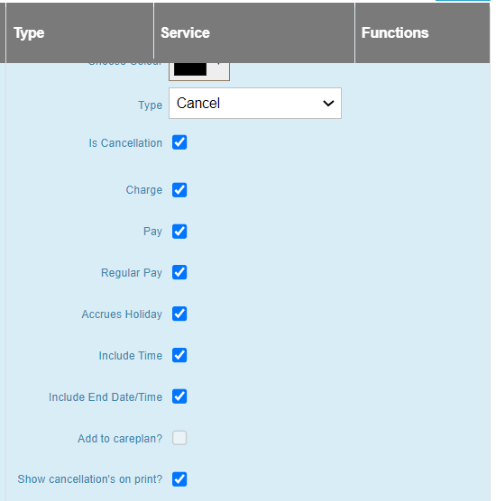
Task: Uncheck Show cancellation's on print checkbox
Action: pyautogui.click(x=179, y=479)
